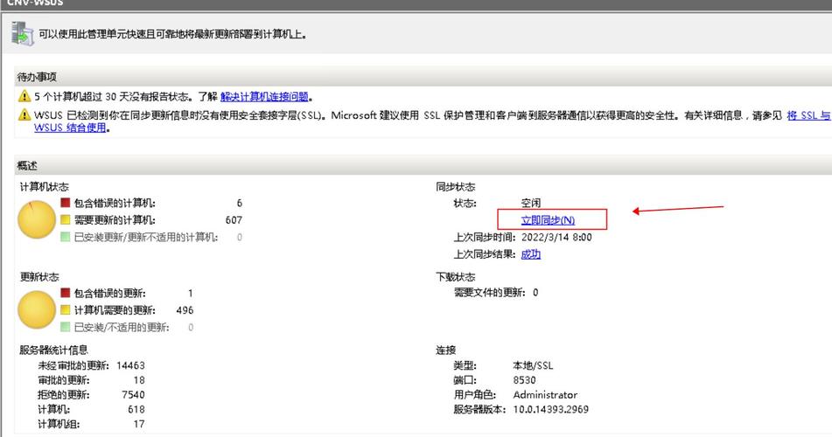Click 未经审批的更新 count 14463
The height and width of the screenshot is (437, 832).
point(130,365)
